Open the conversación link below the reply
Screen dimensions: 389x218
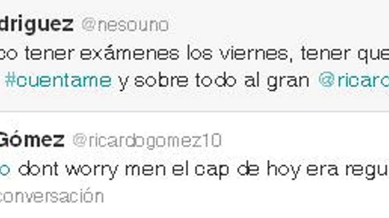pyautogui.click(x=52, y=196)
